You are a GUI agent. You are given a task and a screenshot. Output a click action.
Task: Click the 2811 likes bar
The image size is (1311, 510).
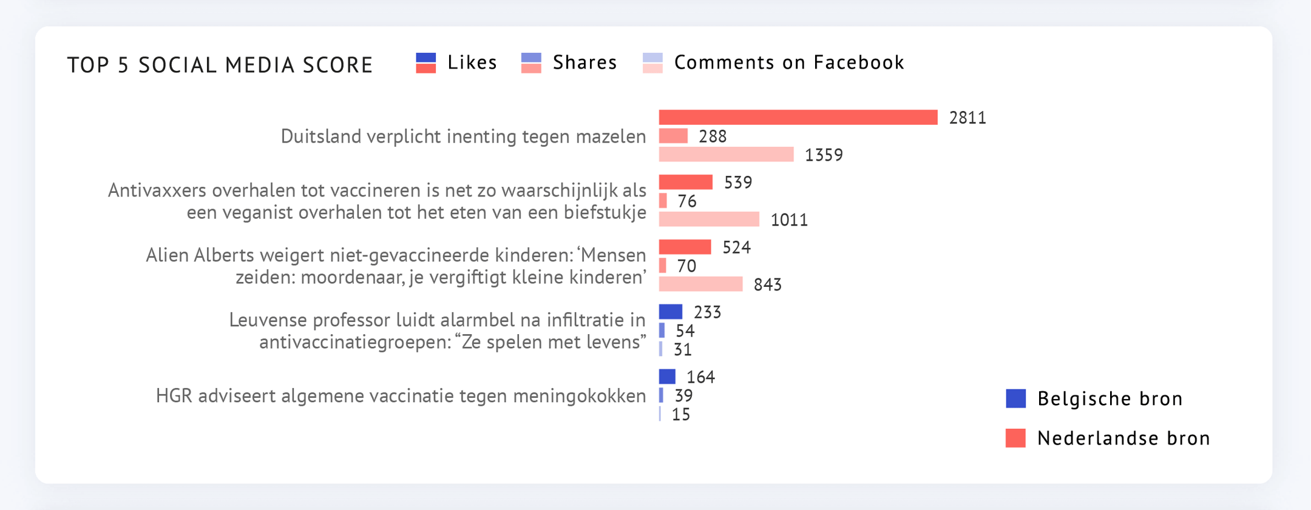(x=798, y=117)
